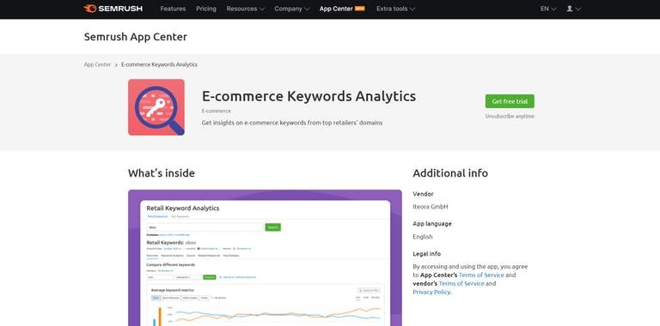Click the new badge beside App Center
The height and width of the screenshot is (326, 660).
pos(360,9)
